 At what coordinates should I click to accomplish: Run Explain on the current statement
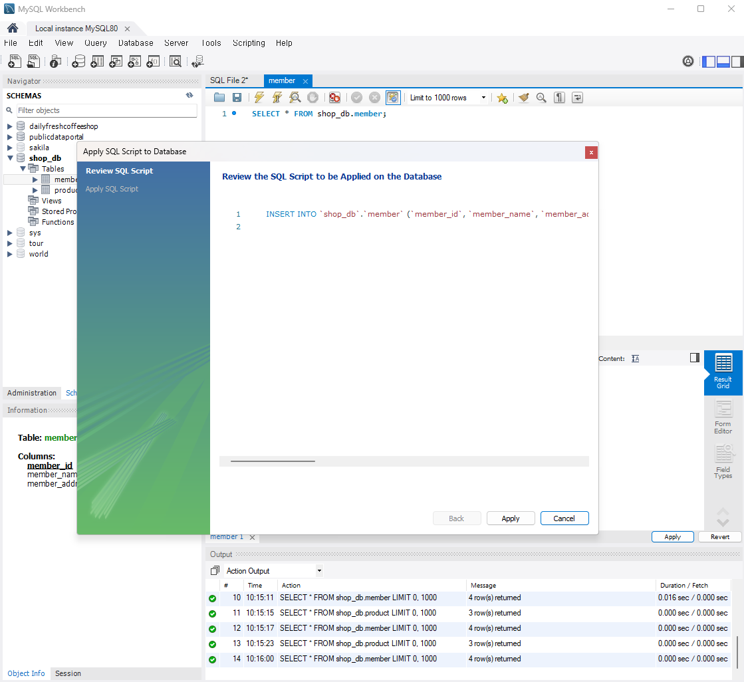pyautogui.click(x=295, y=98)
